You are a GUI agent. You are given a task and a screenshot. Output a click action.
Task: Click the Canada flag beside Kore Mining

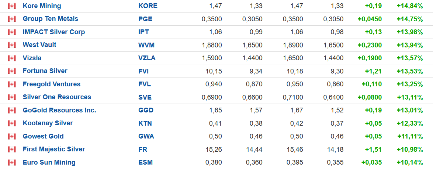click(x=12, y=6)
